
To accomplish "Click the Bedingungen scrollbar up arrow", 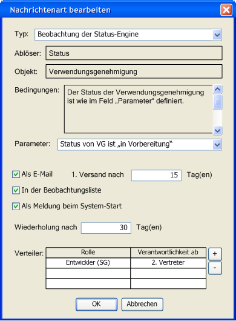I will pos(217,90).
